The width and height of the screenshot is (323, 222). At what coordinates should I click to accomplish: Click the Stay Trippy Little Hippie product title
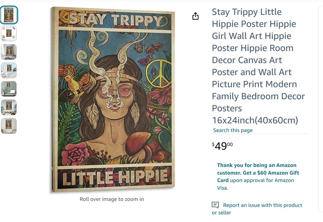click(x=258, y=66)
